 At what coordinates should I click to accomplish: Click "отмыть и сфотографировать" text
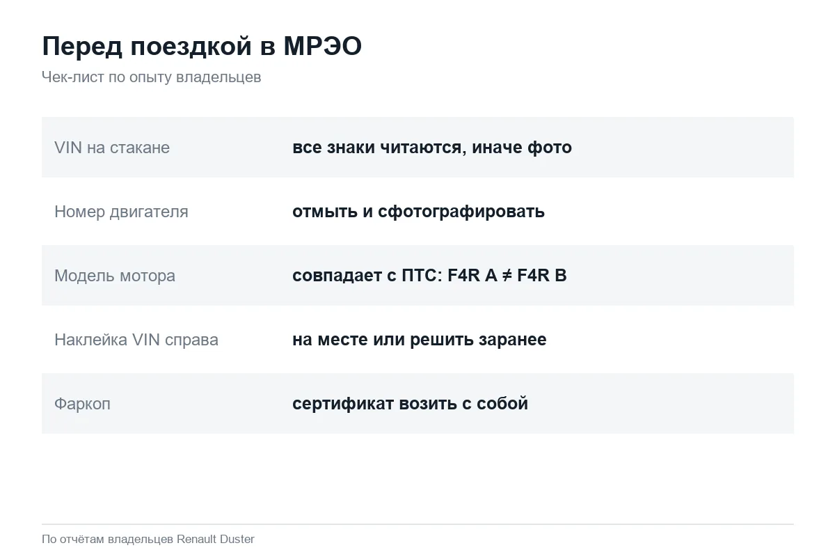[418, 212]
